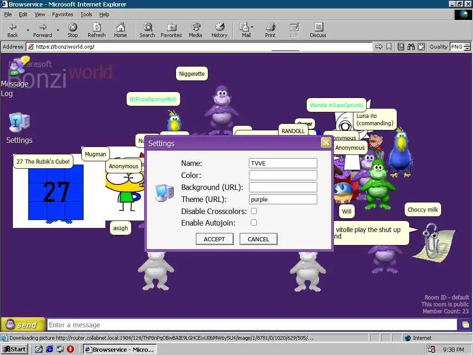The width and height of the screenshot is (473, 355).
Task: Reload the page using Refresh
Action: [x=97, y=30]
